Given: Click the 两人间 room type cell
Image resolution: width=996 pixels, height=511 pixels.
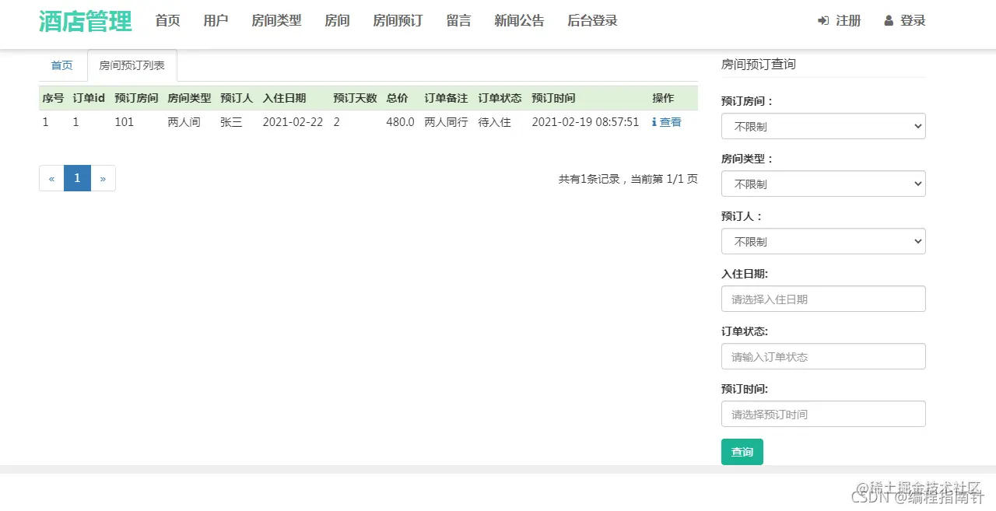Looking at the screenshot, I should 184,122.
